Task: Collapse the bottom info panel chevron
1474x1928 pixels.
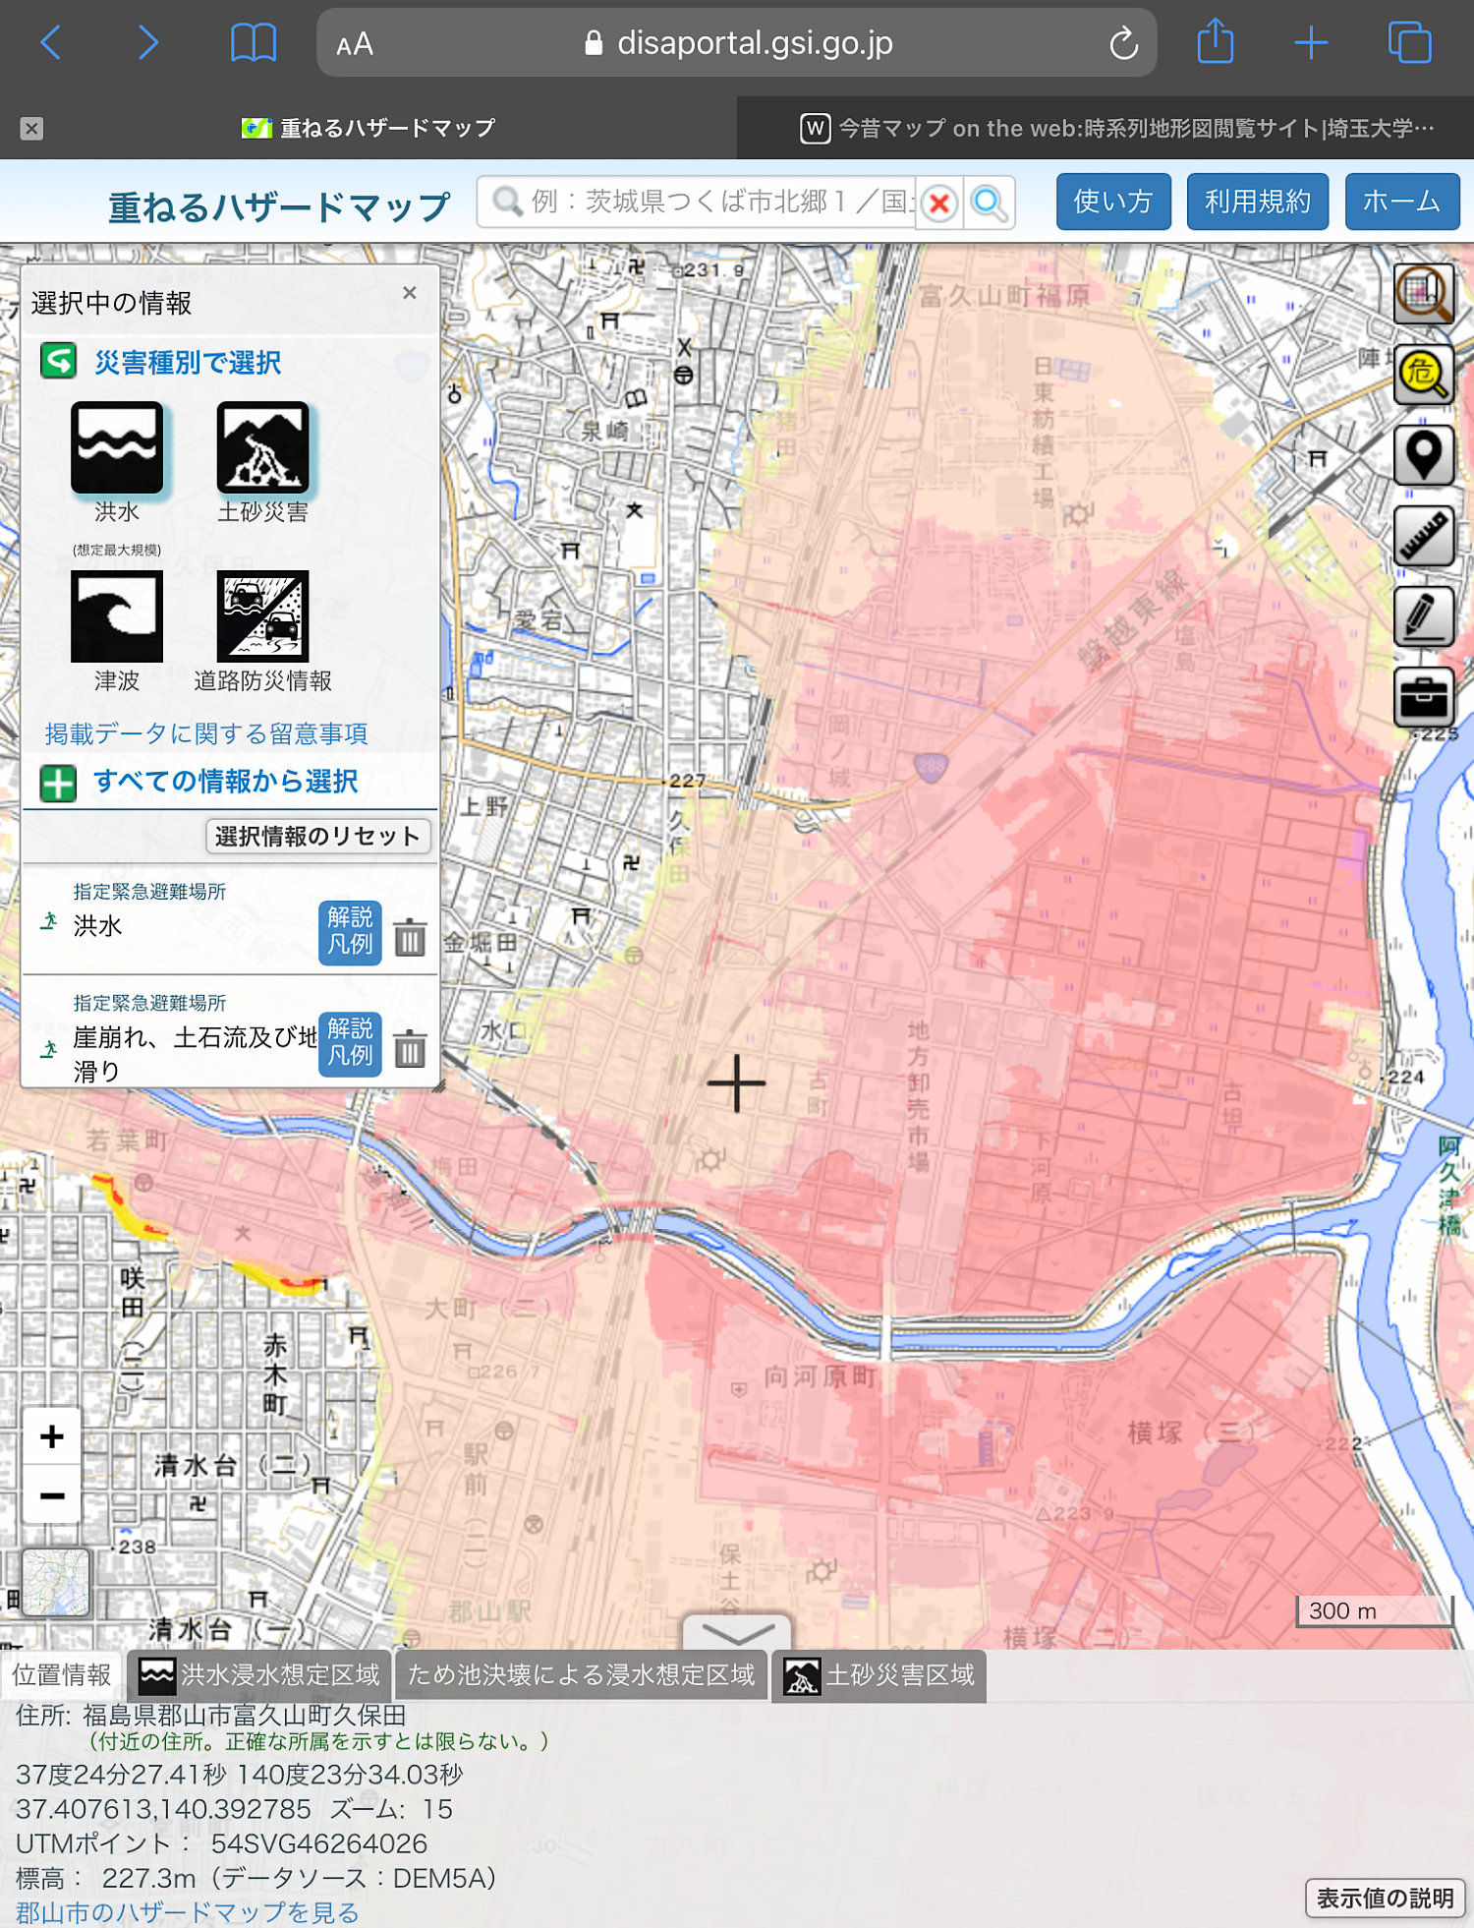Action: point(738,1632)
